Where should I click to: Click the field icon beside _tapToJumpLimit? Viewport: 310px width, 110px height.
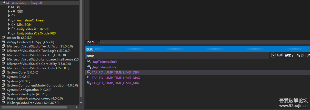coord(89,62)
